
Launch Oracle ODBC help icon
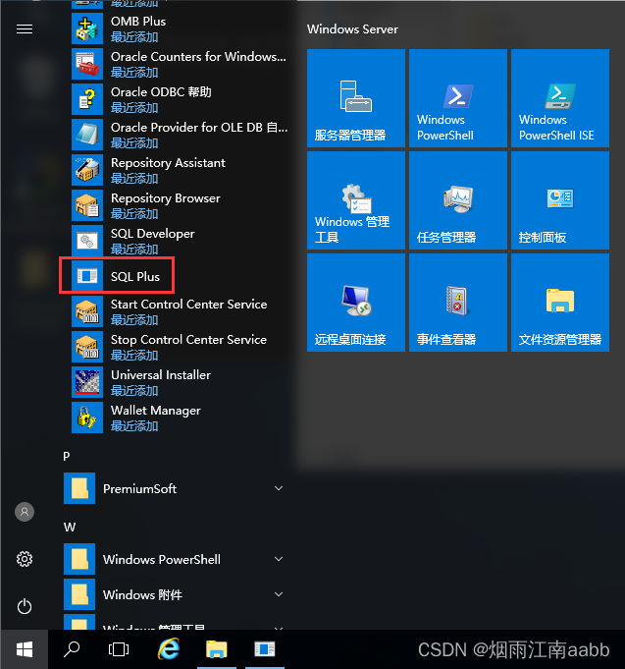(x=87, y=99)
